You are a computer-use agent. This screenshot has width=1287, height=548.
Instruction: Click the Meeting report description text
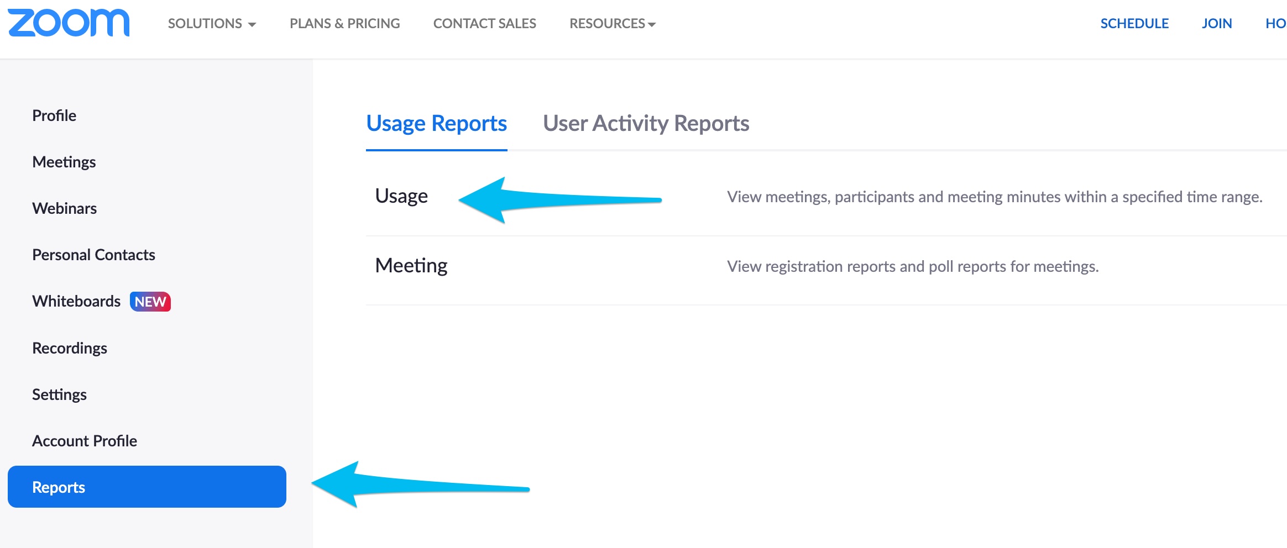pyautogui.click(x=913, y=267)
